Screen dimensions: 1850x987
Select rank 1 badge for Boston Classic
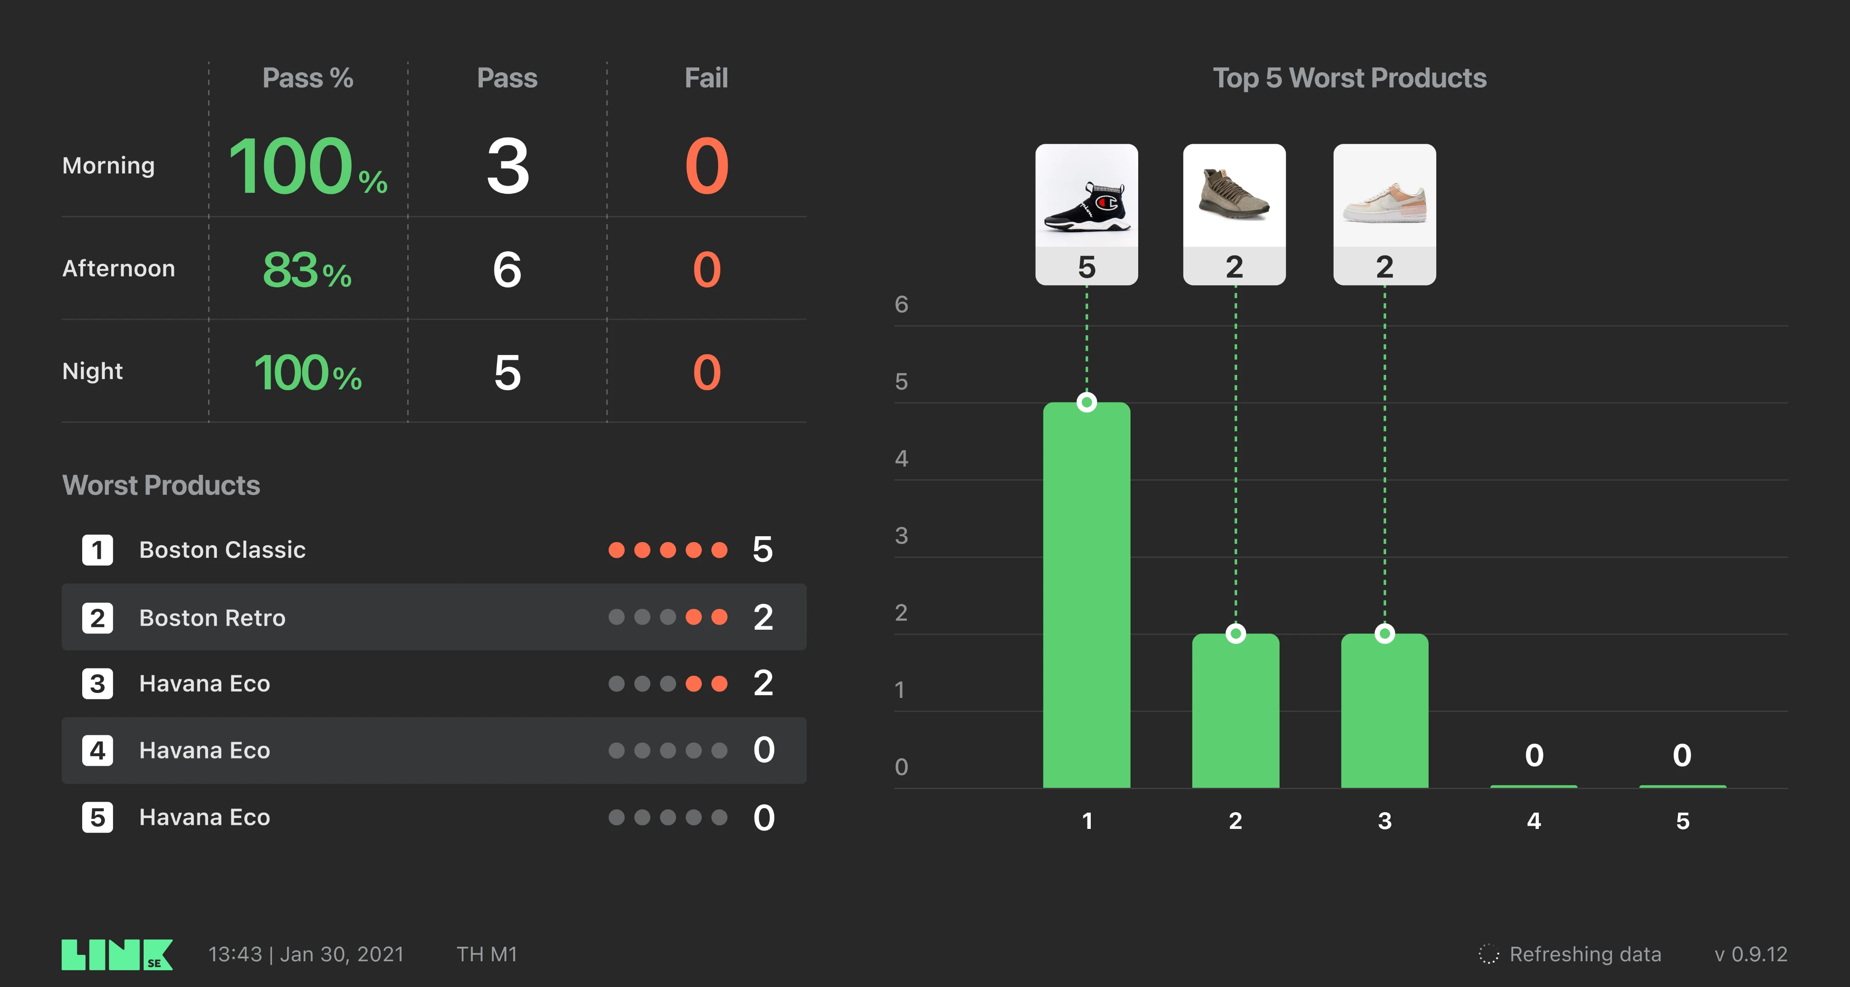point(98,550)
